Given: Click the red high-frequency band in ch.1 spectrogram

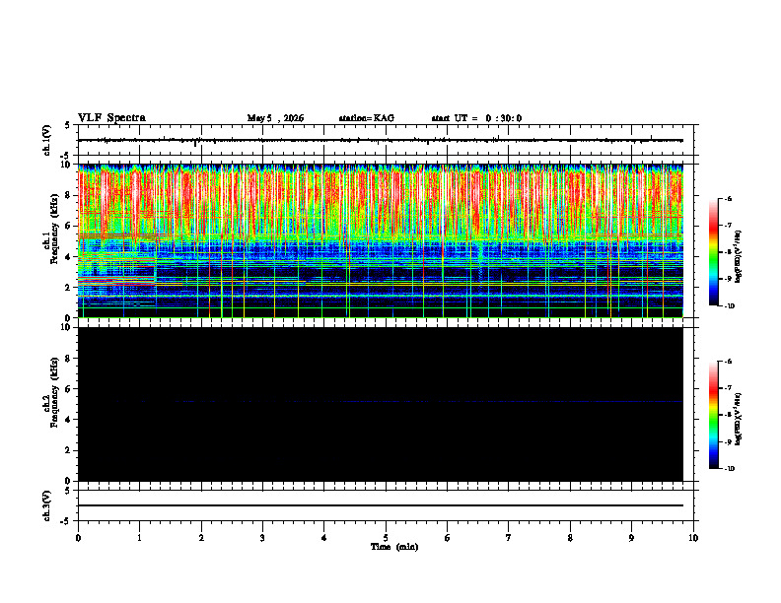Looking at the screenshot, I should (x=381, y=199).
